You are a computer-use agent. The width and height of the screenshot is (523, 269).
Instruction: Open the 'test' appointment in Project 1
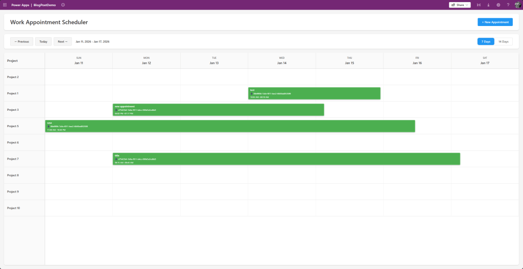314,93
